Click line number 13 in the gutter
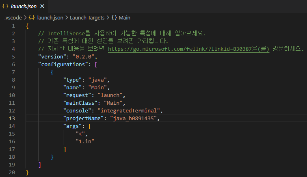This screenshot has width=307, height=177. [12, 118]
